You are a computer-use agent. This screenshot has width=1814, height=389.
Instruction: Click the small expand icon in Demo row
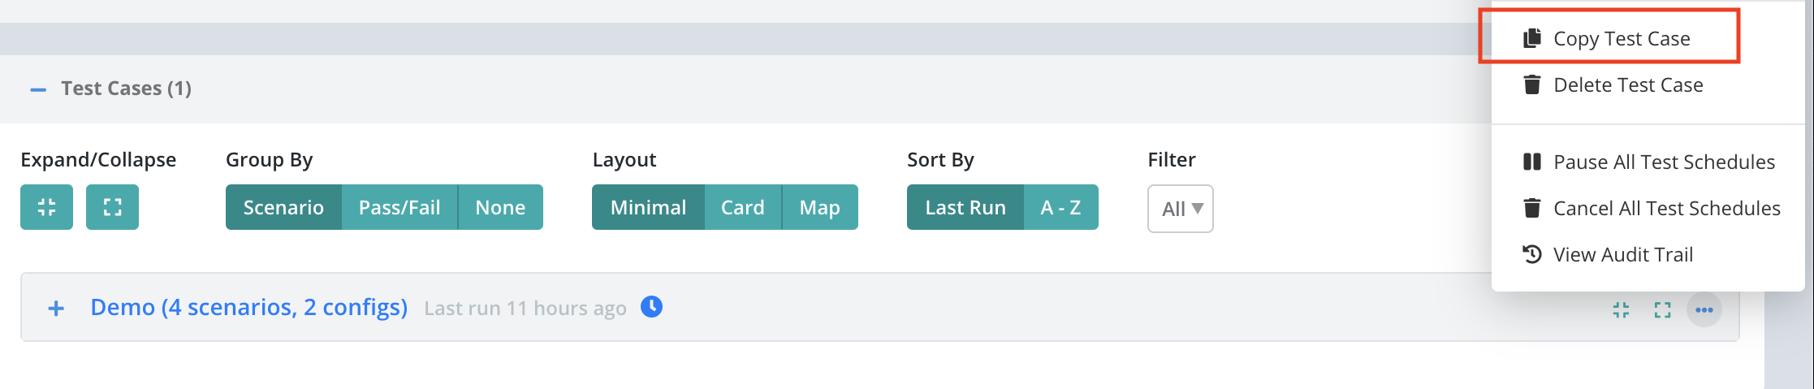[x=1662, y=309]
